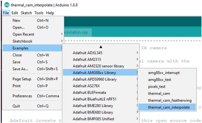The image size is (202, 123).
Task: Choose Page Setup in File menu
Action: point(22,79)
